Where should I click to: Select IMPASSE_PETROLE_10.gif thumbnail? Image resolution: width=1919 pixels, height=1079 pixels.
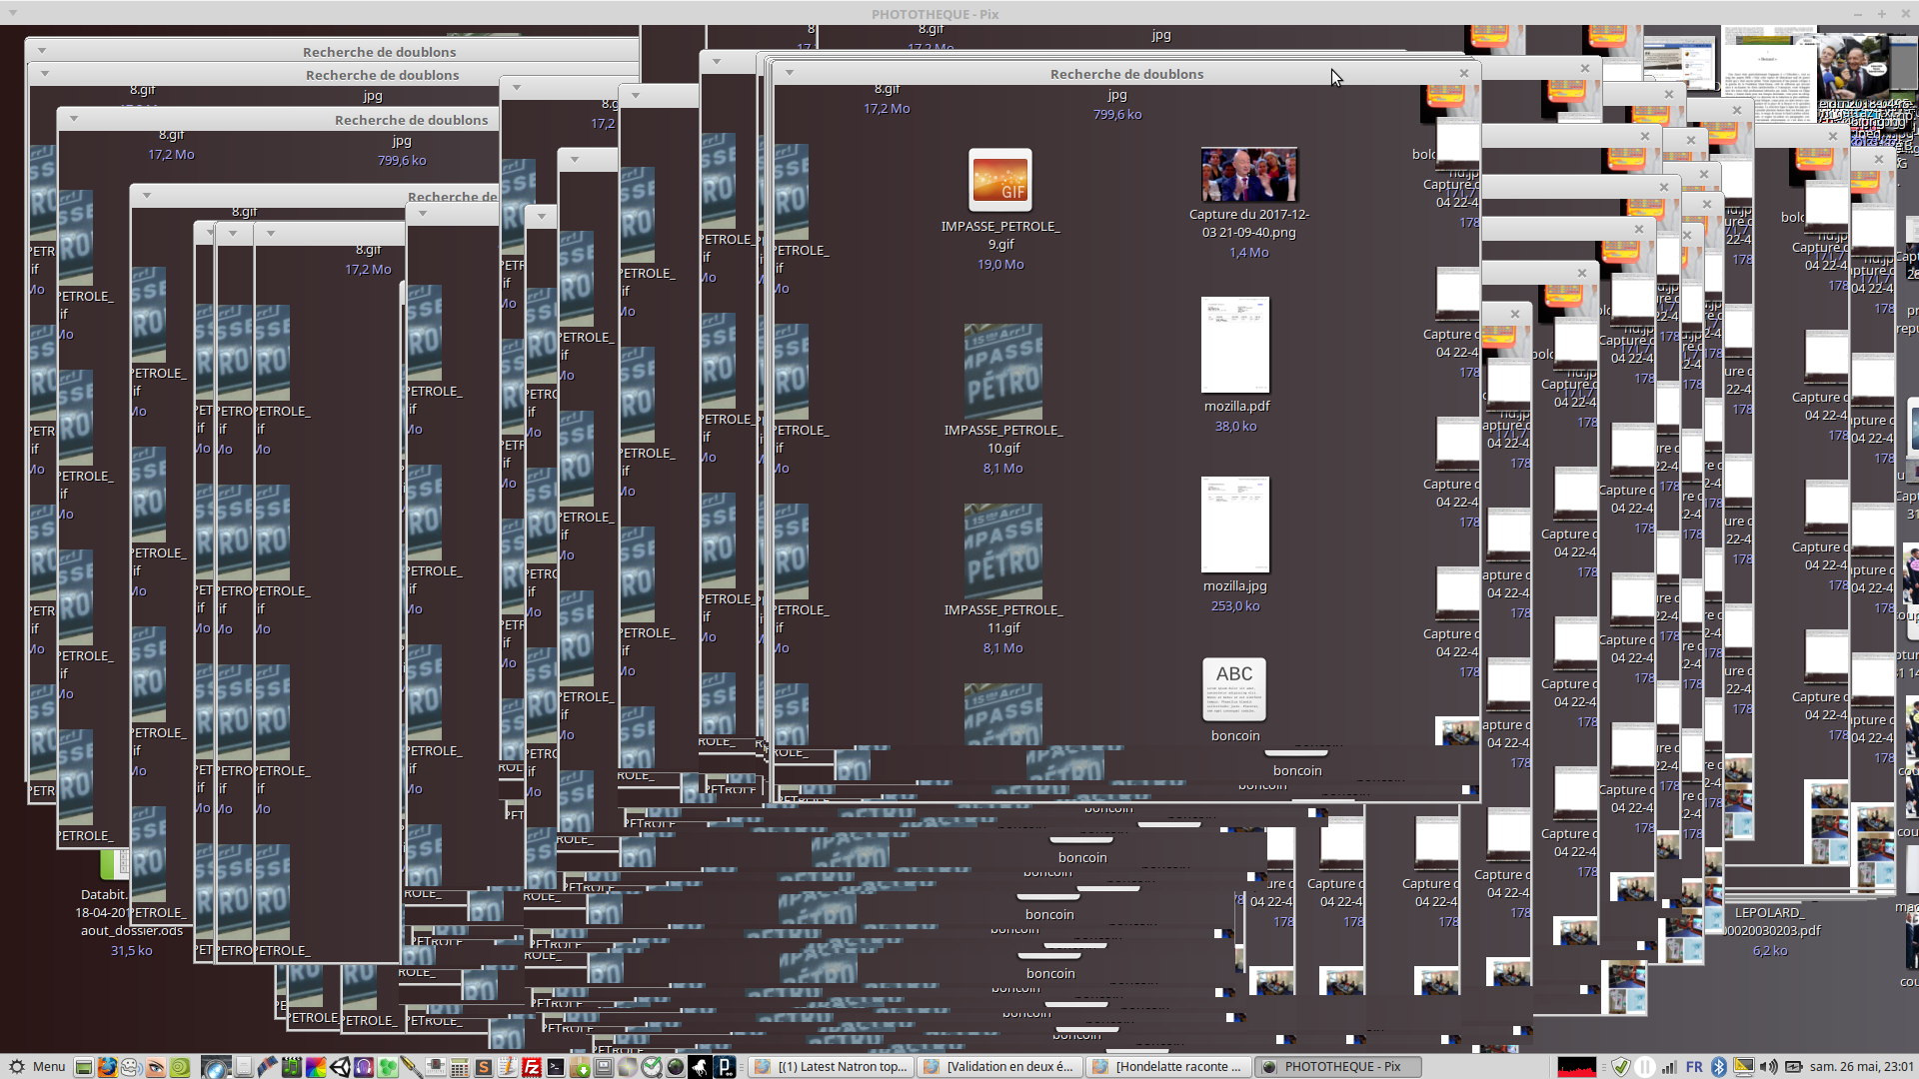pos(1002,371)
